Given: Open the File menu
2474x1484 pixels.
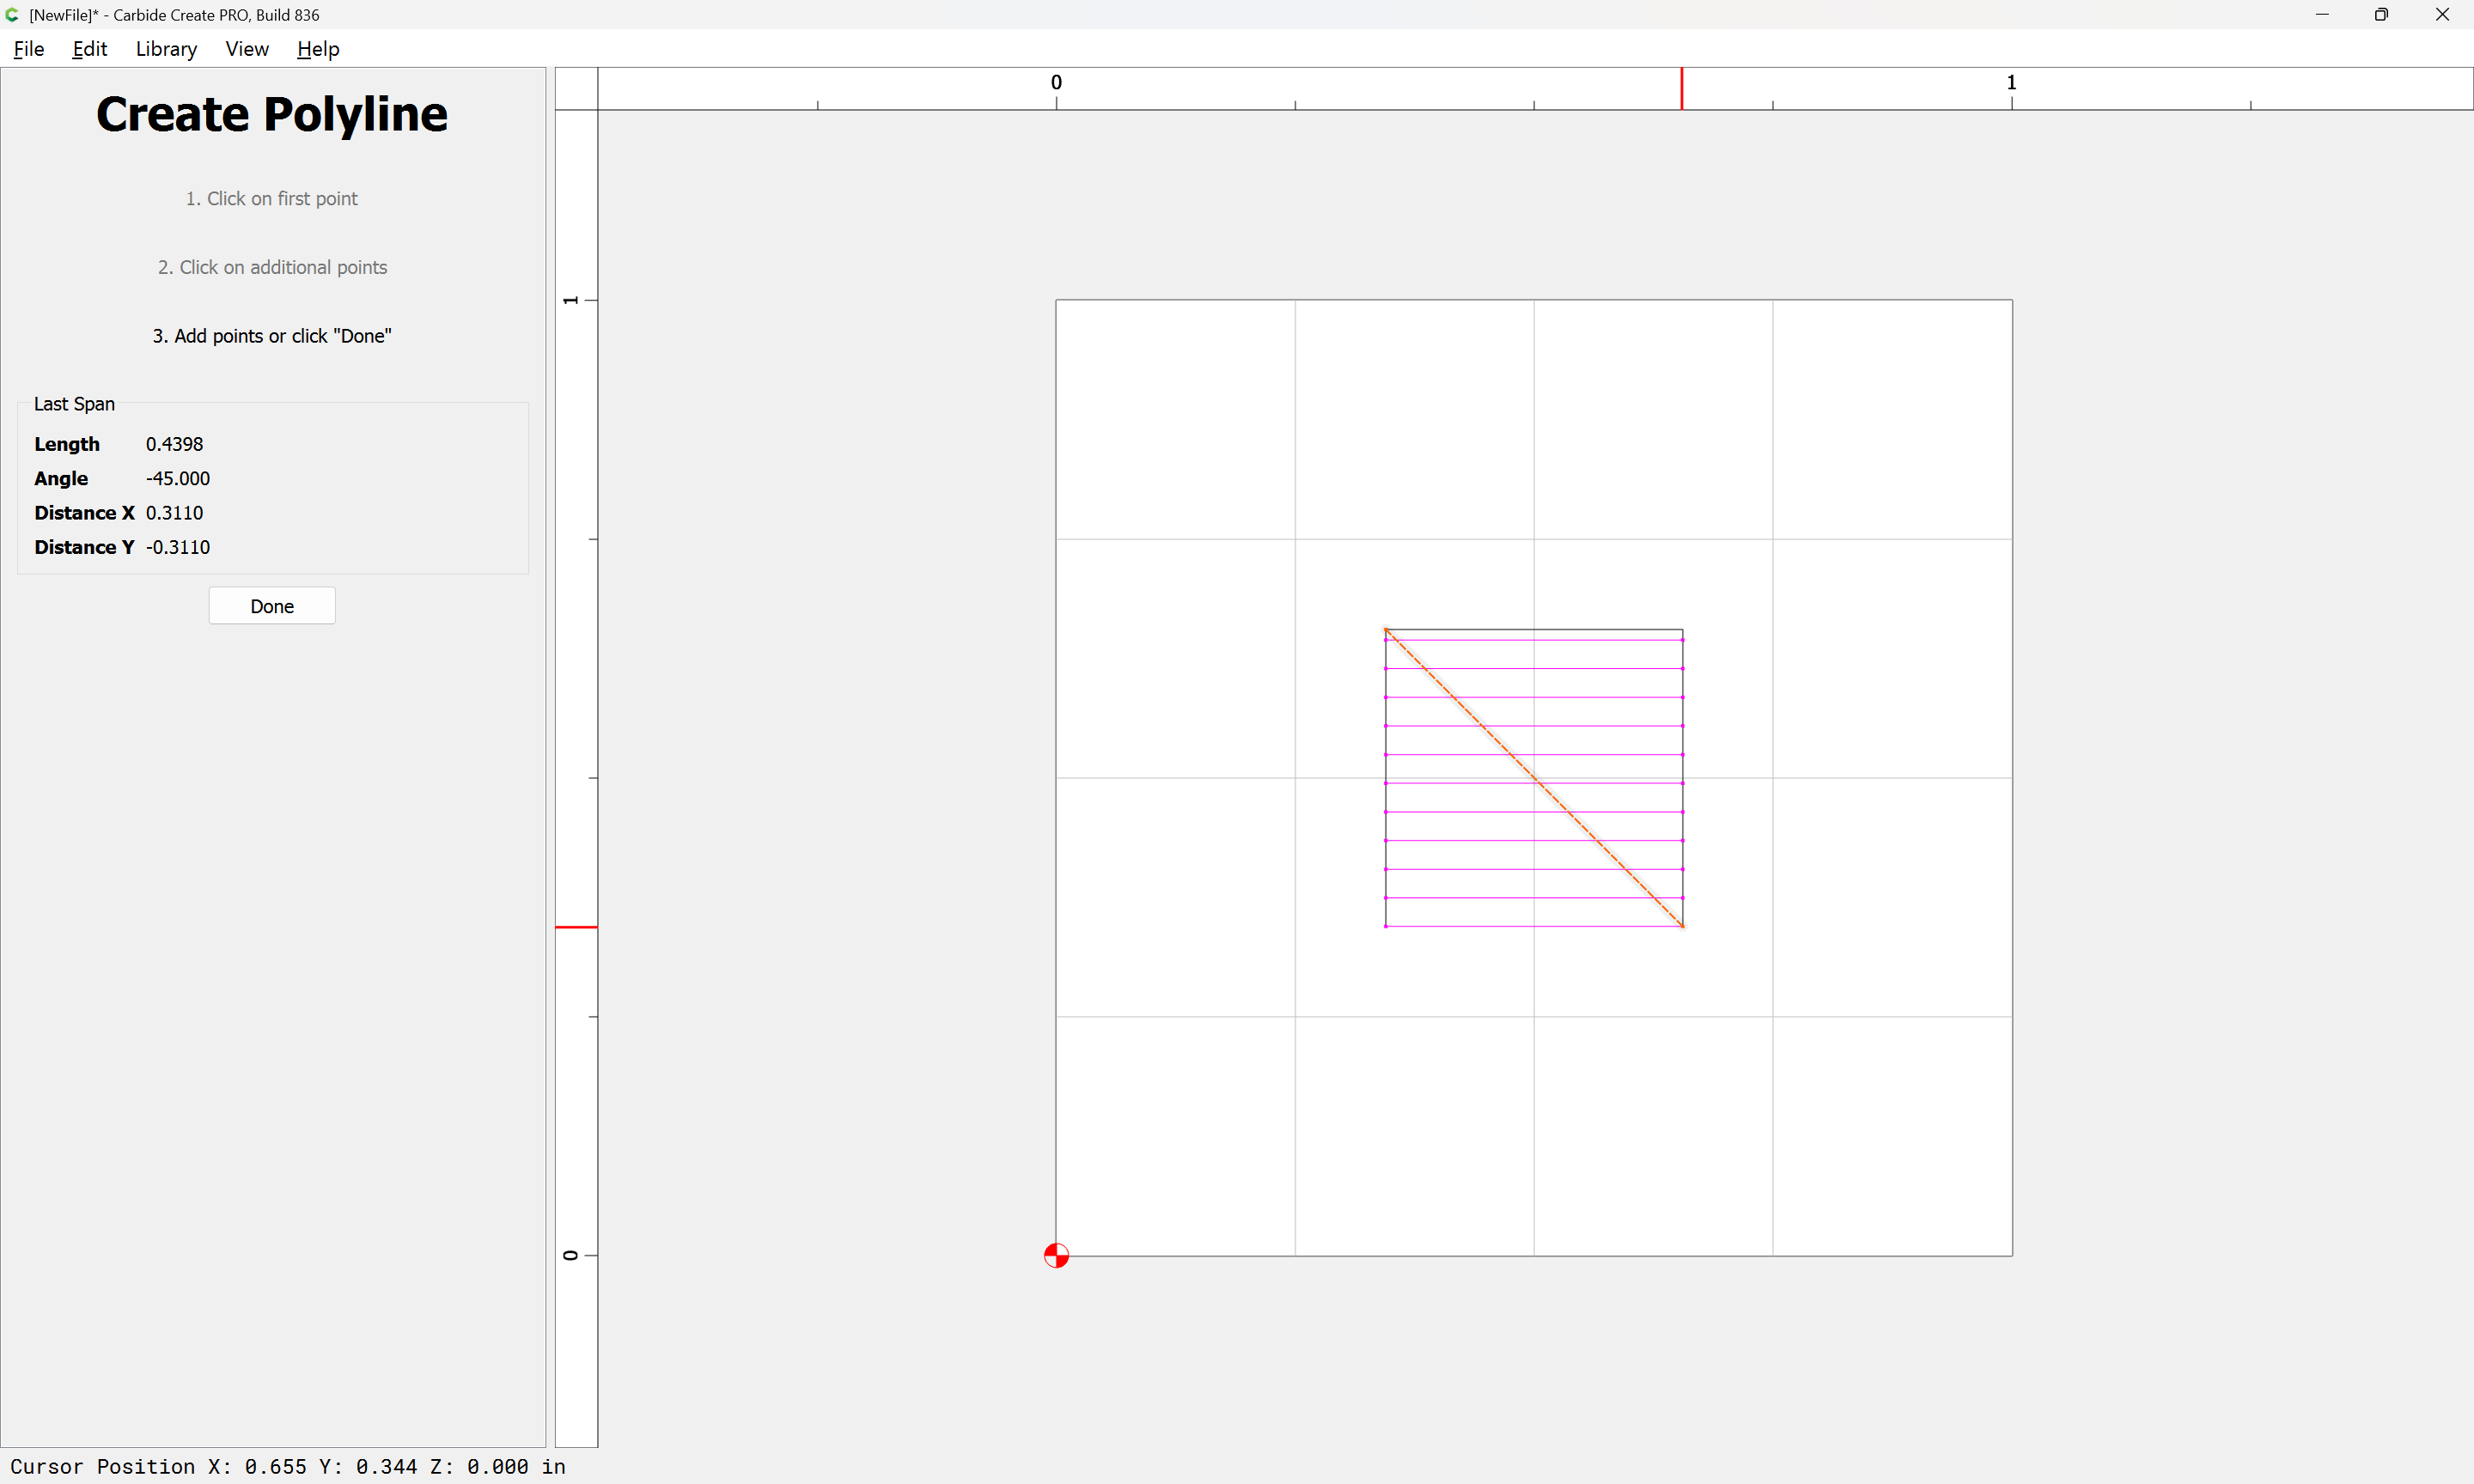Looking at the screenshot, I should [28, 49].
